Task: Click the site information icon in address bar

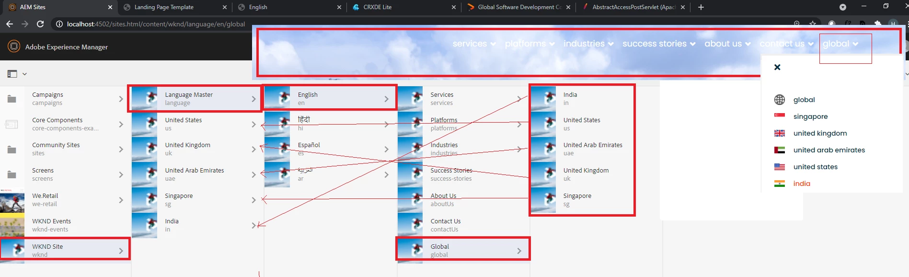Action: tap(59, 24)
